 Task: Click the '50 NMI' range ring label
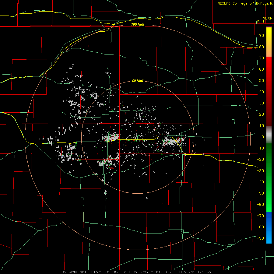(x=138, y=81)
